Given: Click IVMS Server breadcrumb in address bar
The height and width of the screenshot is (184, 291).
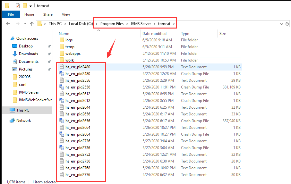Looking at the screenshot, I should coord(141,24).
